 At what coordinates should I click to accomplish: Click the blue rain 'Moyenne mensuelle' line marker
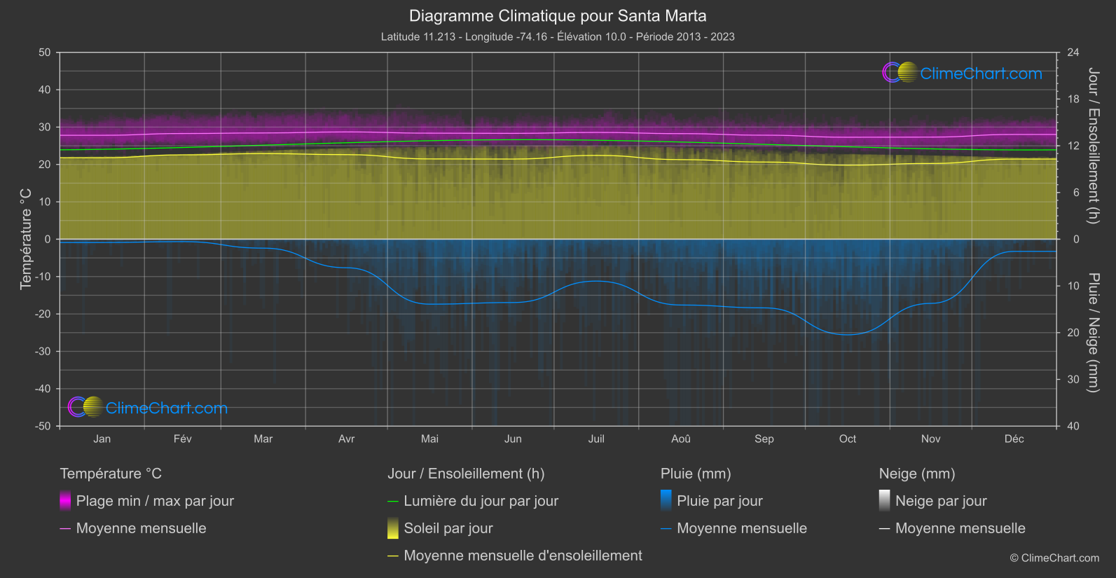tap(666, 528)
